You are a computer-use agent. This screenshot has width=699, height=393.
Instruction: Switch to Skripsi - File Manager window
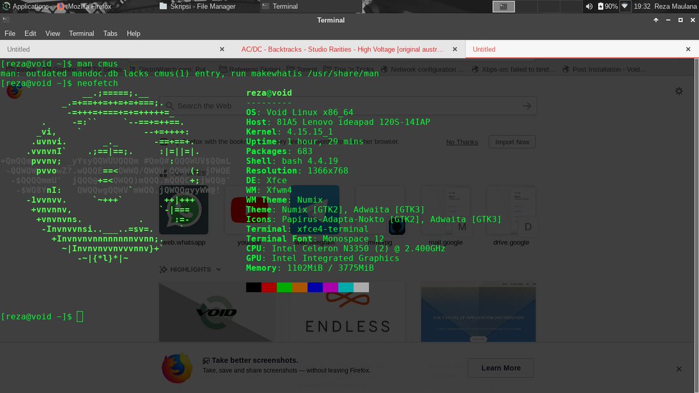(x=197, y=6)
